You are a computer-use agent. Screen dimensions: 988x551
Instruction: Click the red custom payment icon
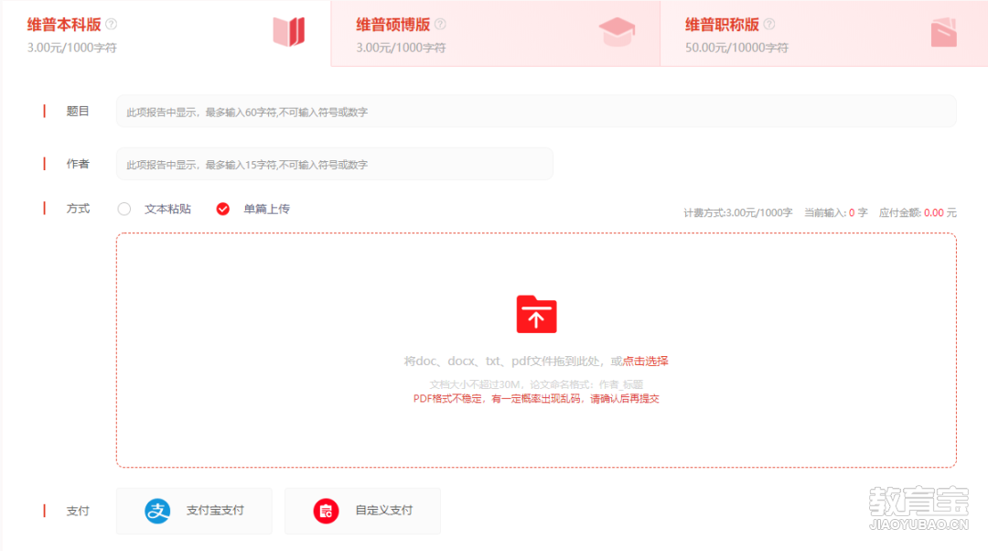point(326,511)
